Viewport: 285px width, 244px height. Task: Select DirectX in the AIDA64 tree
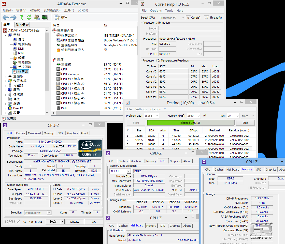(18, 108)
